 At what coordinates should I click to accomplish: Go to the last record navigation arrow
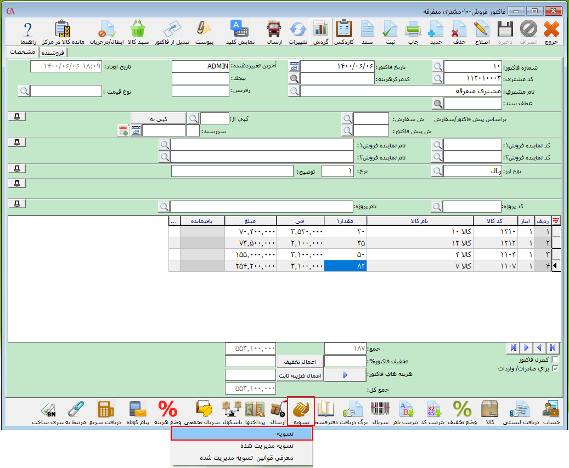(513, 347)
